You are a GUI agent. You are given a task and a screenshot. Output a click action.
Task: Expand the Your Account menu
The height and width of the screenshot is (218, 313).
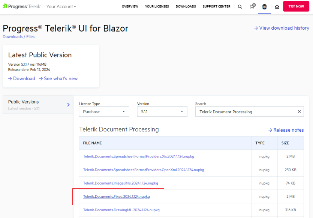[61, 6]
